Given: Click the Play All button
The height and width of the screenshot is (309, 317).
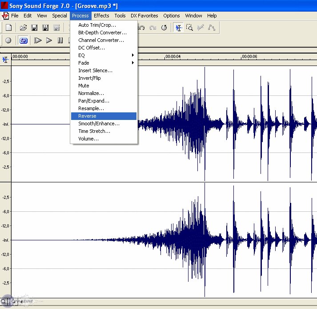Looking at the screenshot, I should (x=38, y=40).
